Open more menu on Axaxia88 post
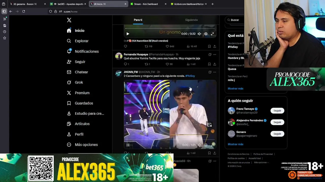 (x=215, y=161)
